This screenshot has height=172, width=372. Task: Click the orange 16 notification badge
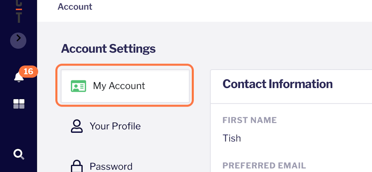click(28, 72)
